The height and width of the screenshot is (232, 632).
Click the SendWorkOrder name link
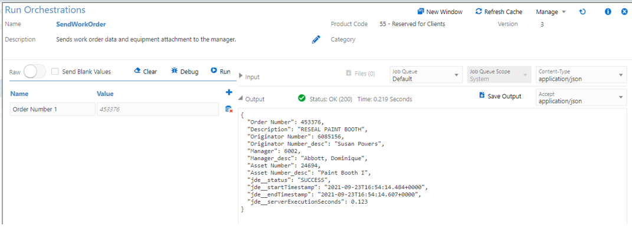tap(81, 24)
